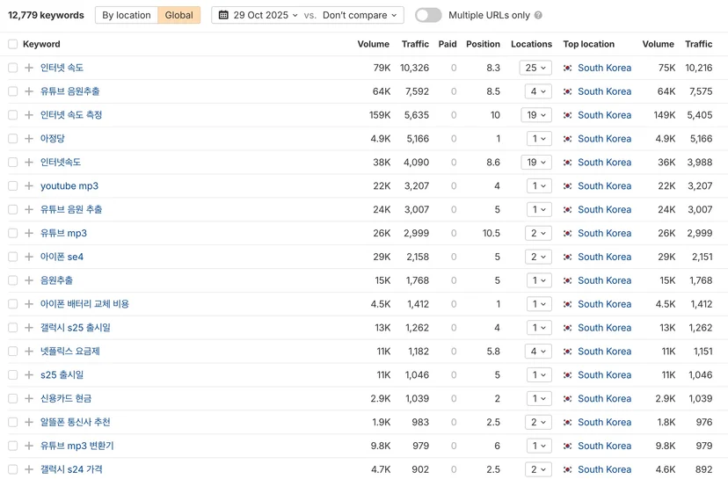Switch to the Global tab
728x479 pixels.
(x=178, y=15)
